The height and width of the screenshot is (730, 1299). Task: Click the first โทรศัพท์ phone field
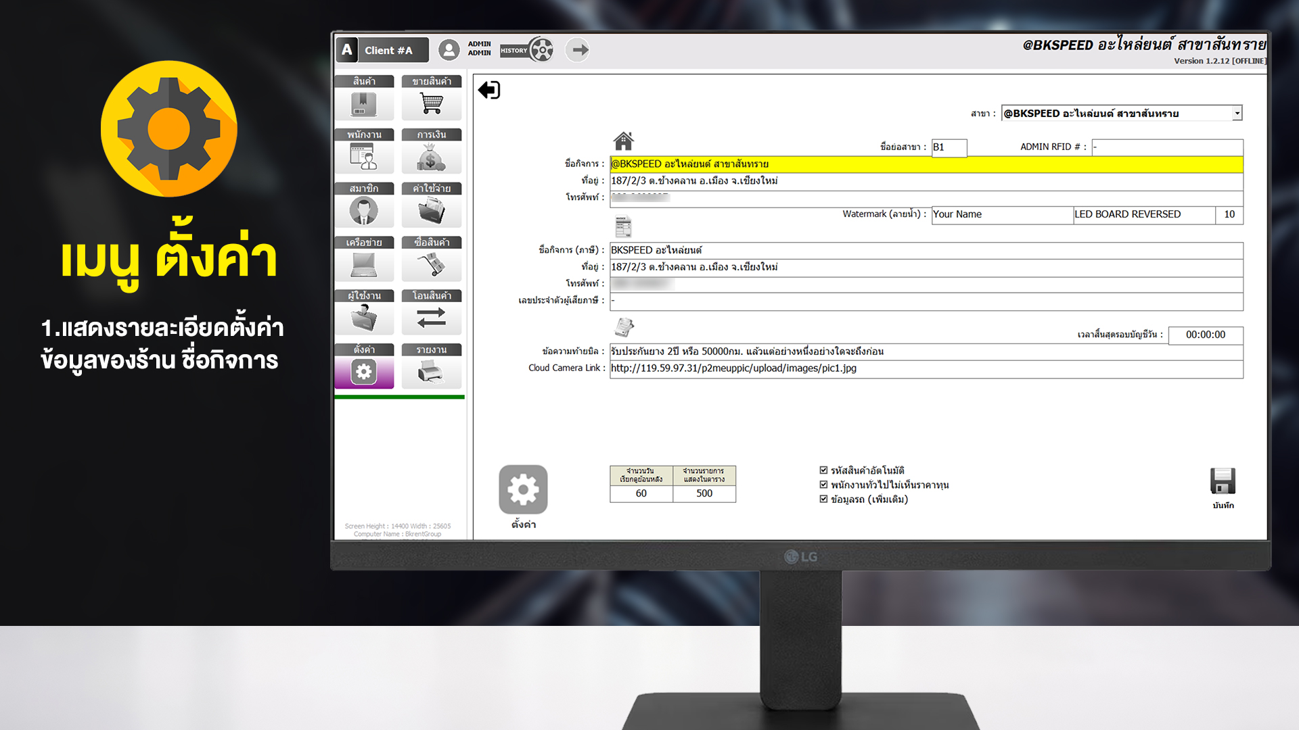[926, 198]
